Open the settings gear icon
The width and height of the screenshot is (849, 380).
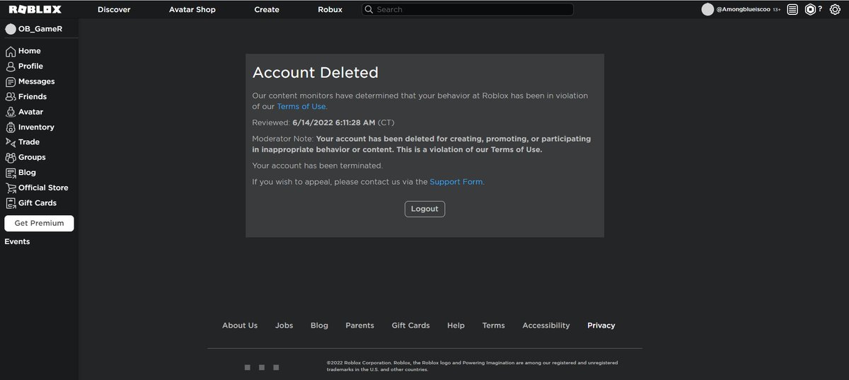point(834,10)
